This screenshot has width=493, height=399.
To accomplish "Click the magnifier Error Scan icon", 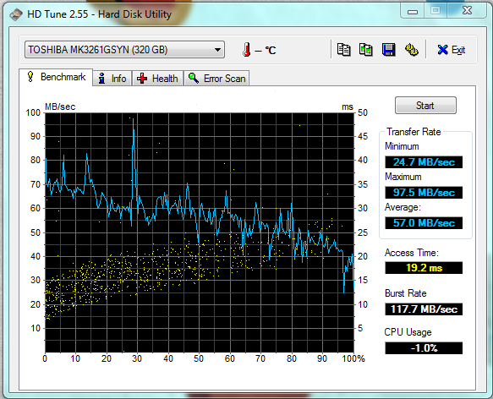I will click(194, 78).
